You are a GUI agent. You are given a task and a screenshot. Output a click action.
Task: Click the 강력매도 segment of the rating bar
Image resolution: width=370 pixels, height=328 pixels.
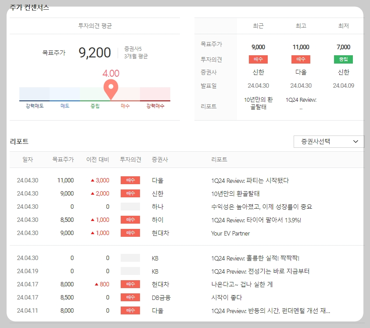pos(34,94)
